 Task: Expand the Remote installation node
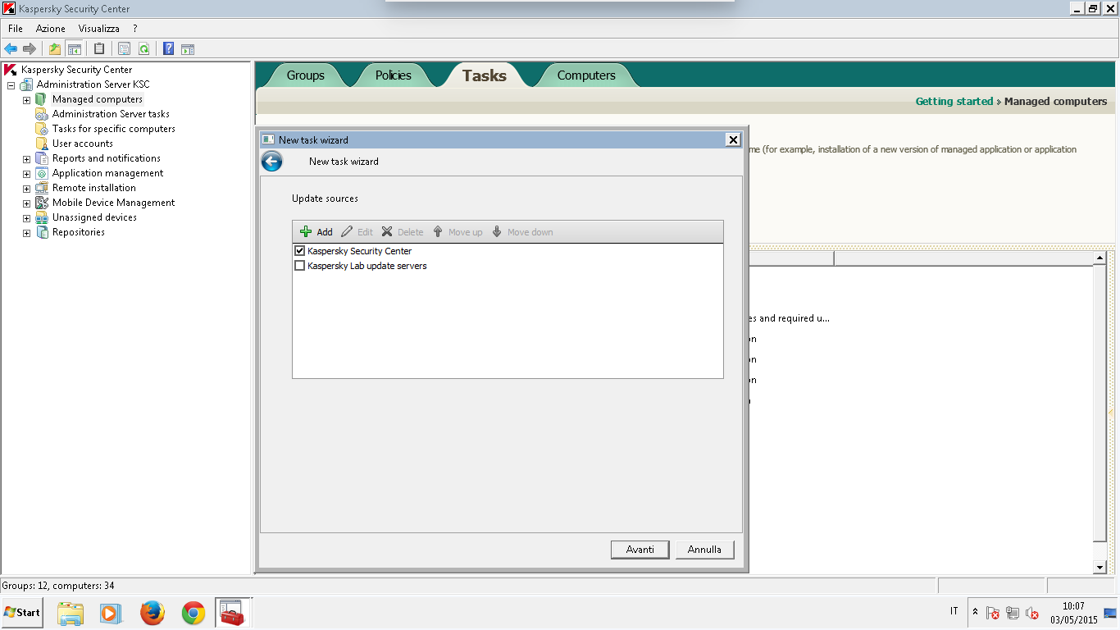coord(26,189)
